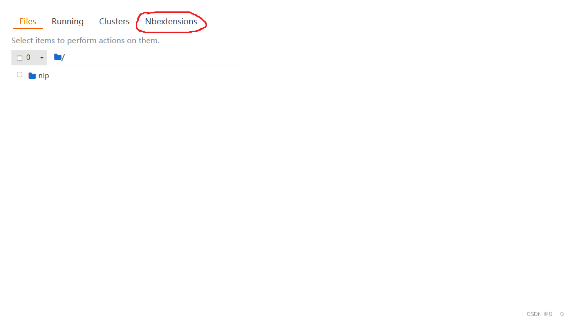Screen dimensions: 571x321
Task: Toggle the select-all checkbox
Action: coord(20,58)
